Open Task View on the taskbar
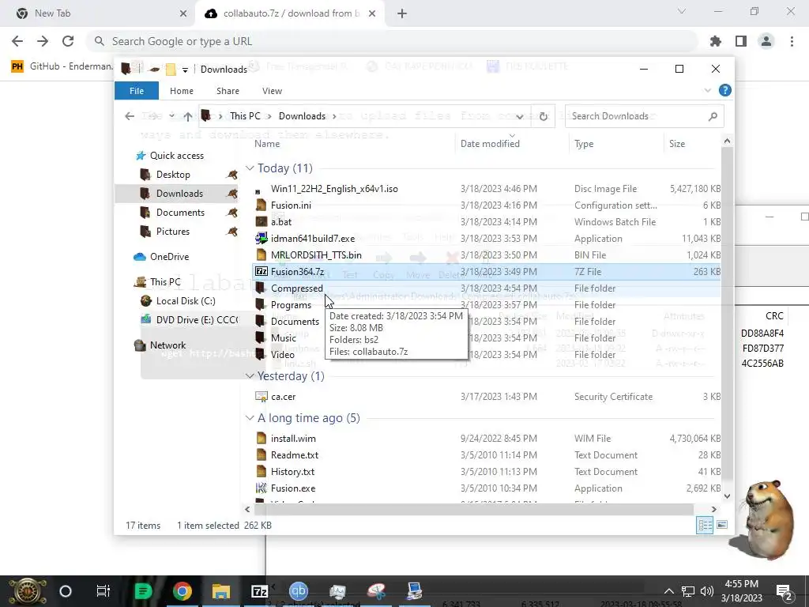809x607 pixels. [103, 591]
